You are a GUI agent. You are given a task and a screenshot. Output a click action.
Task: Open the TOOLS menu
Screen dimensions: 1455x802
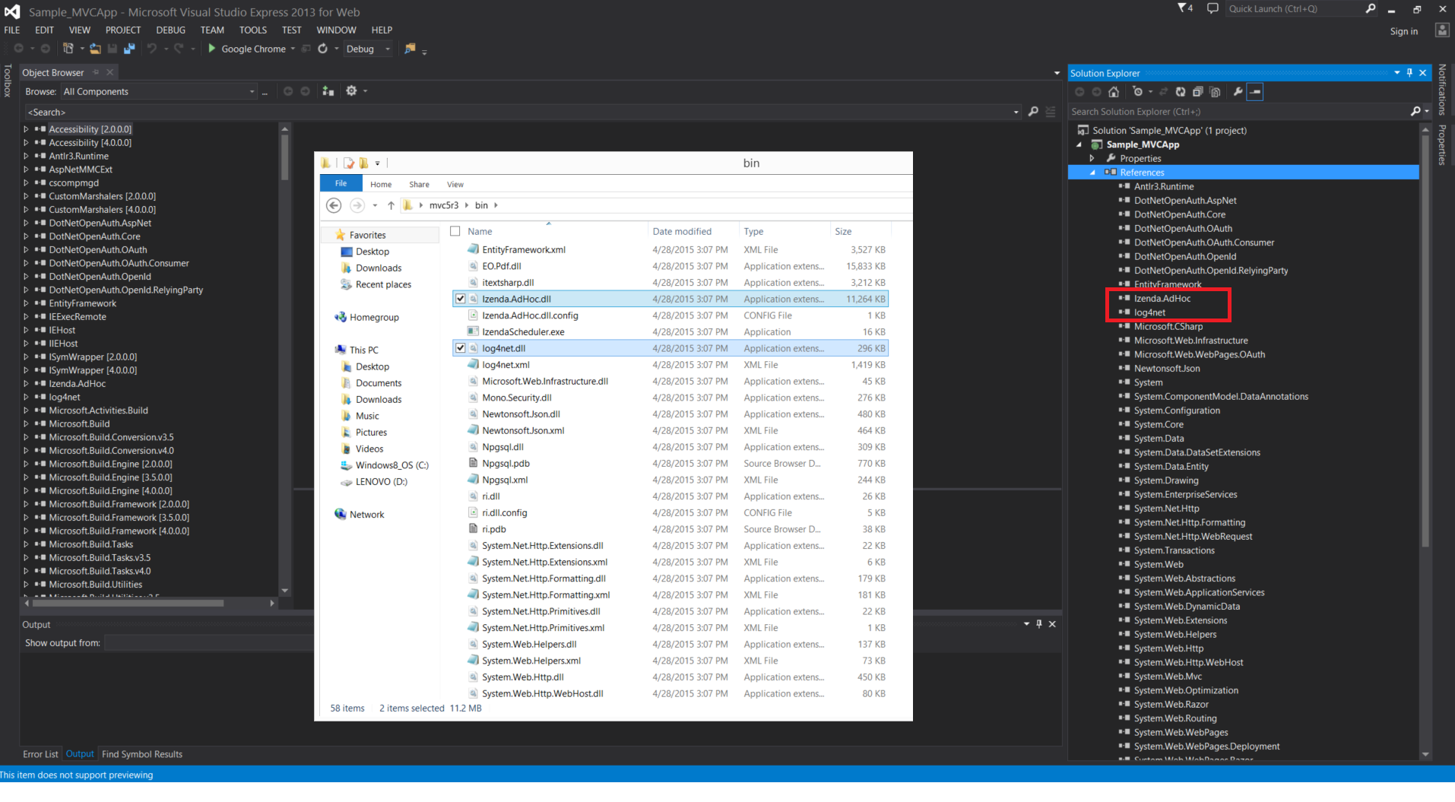click(253, 30)
